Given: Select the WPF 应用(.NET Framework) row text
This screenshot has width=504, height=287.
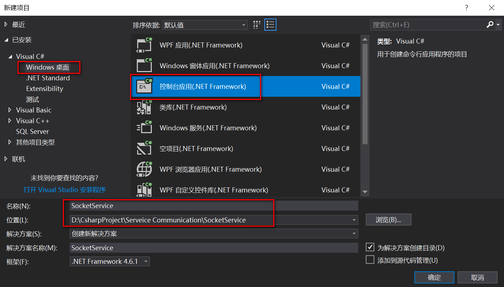Looking at the screenshot, I should 201,45.
